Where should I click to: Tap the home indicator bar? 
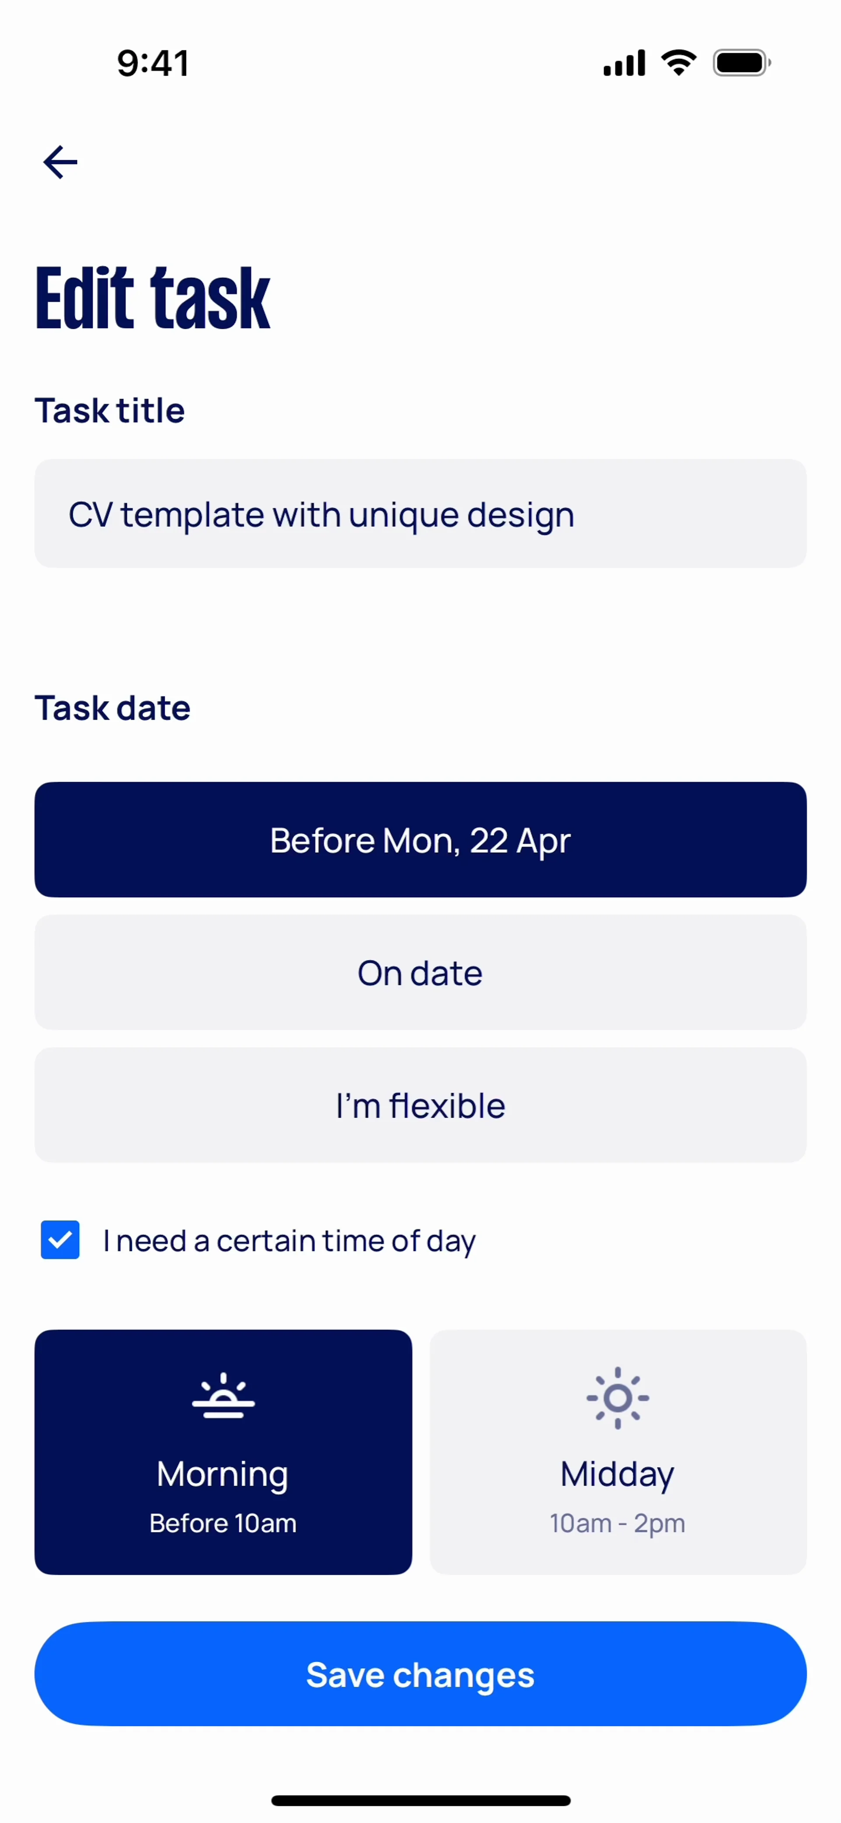pyautogui.click(x=420, y=1800)
